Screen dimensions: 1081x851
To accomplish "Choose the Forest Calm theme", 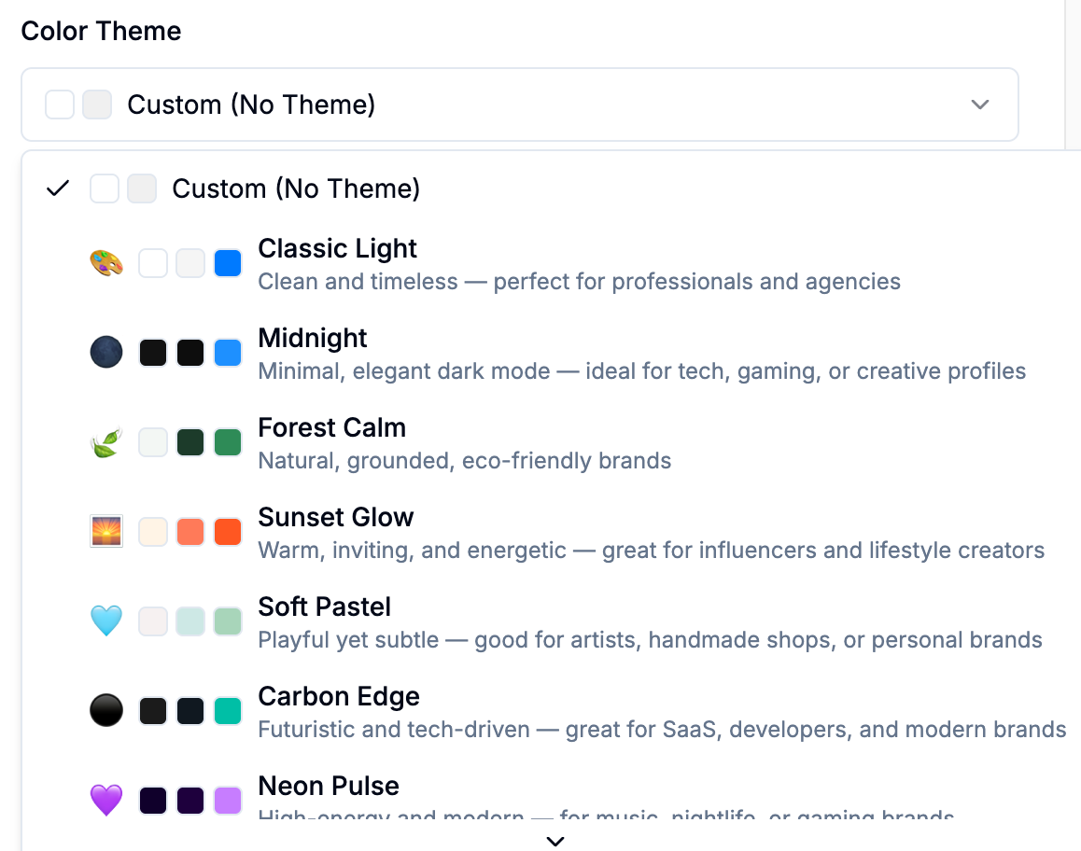I will pos(331,427).
